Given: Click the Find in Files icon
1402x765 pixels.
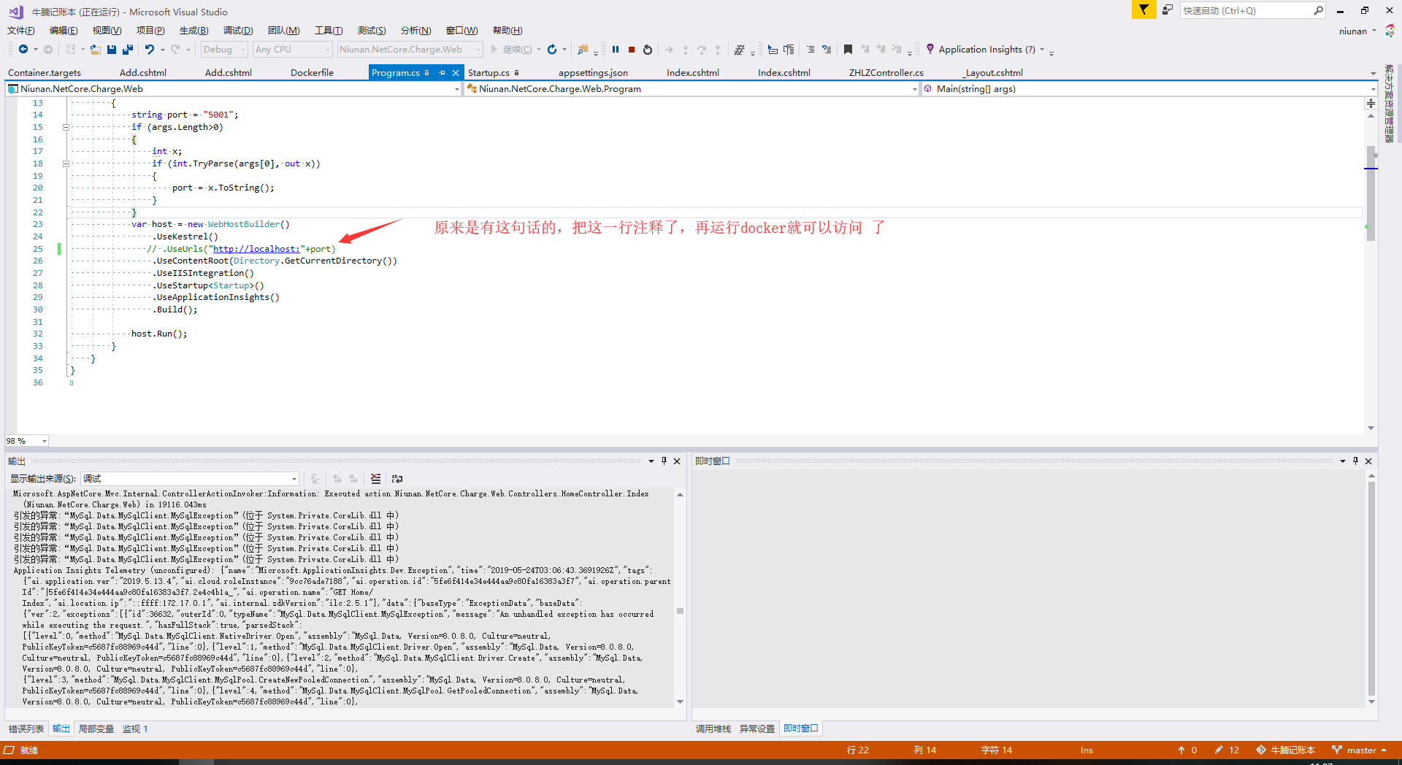Looking at the screenshot, I should click(x=583, y=50).
